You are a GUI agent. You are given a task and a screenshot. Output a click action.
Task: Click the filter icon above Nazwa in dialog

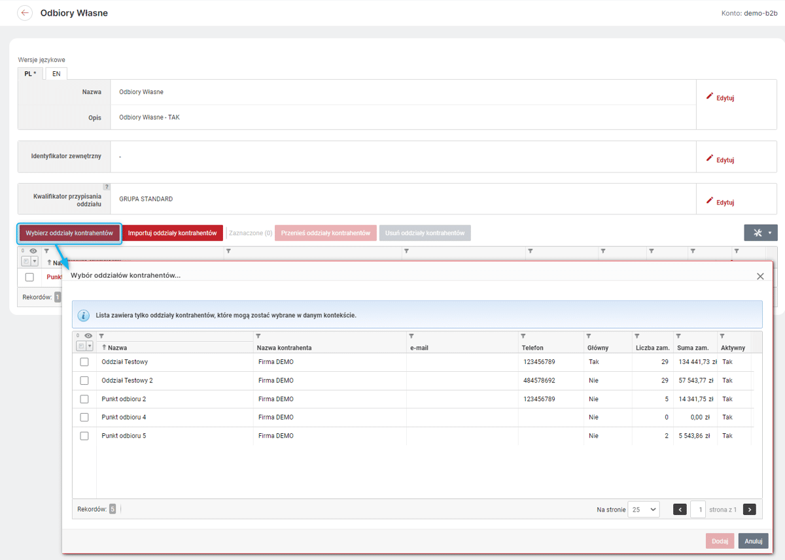[101, 336]
